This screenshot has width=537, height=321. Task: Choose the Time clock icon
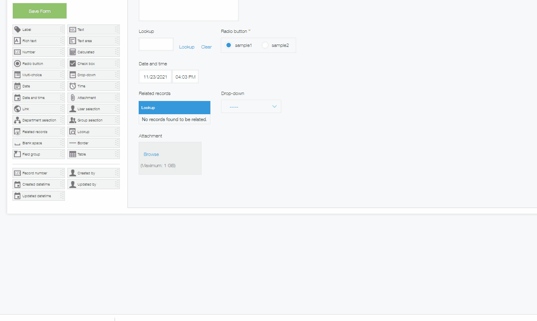(x=73, y=86)
